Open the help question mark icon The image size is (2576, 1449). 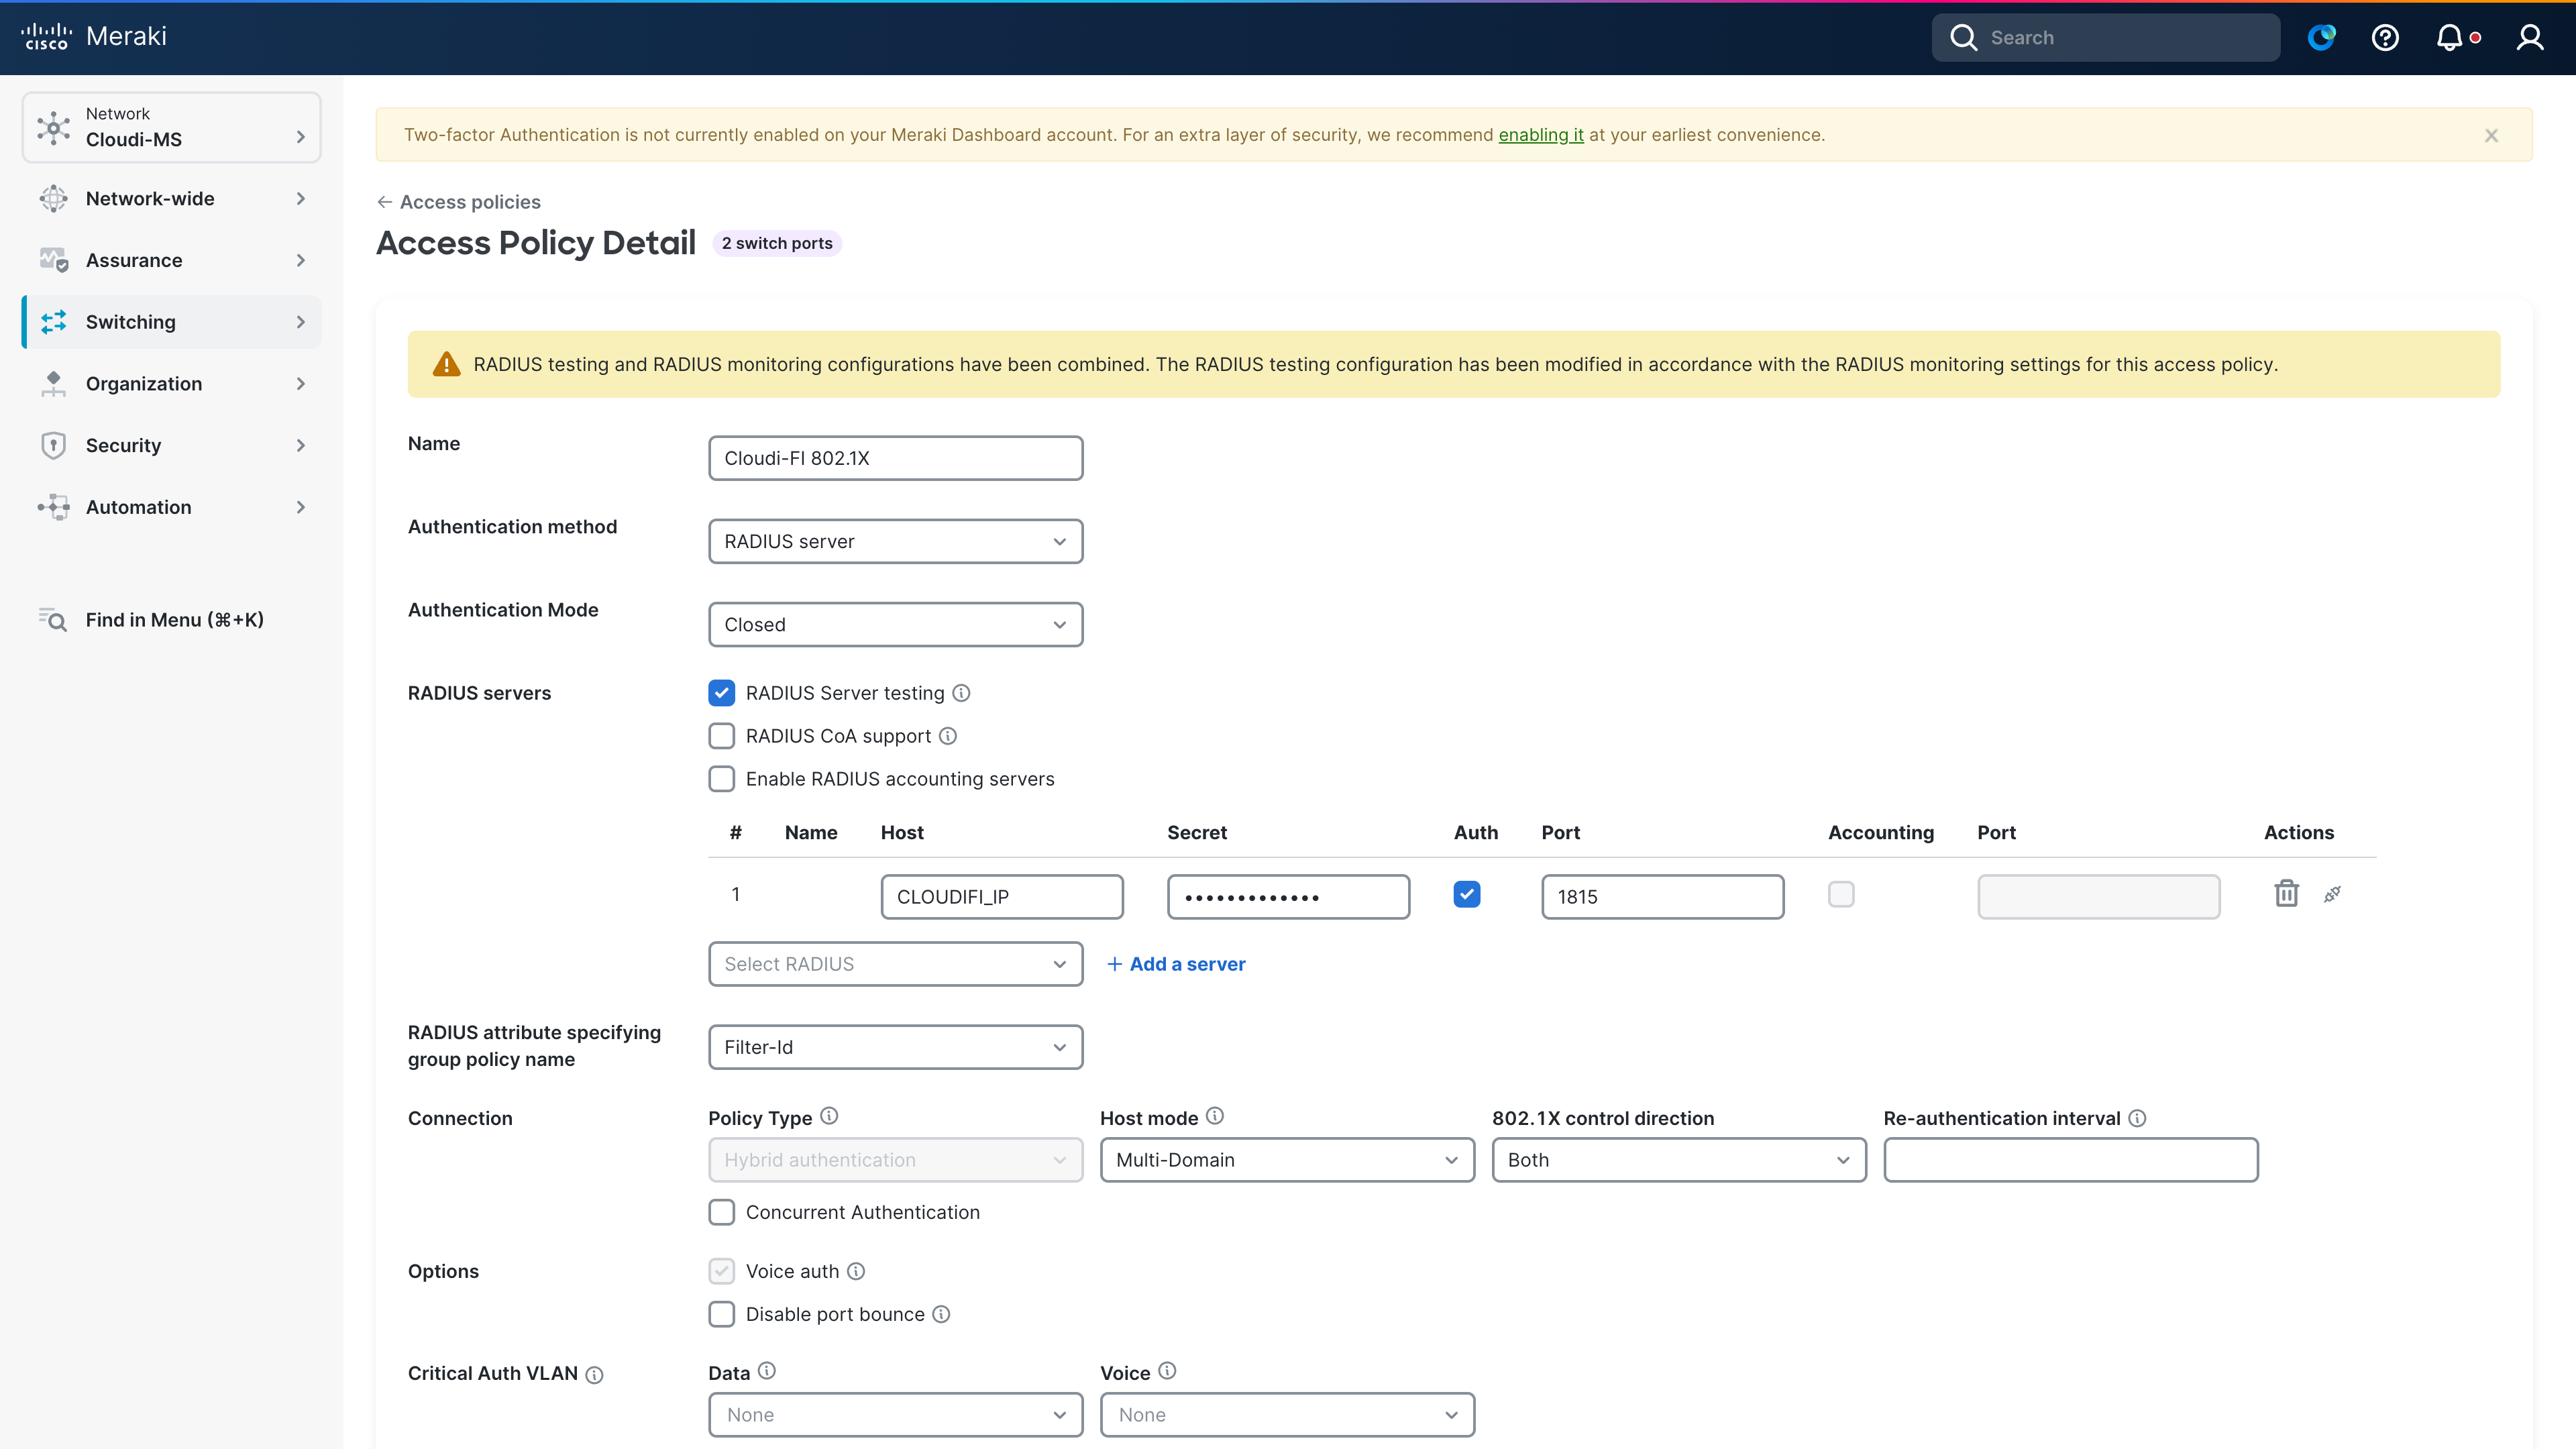coord(2385,37)
